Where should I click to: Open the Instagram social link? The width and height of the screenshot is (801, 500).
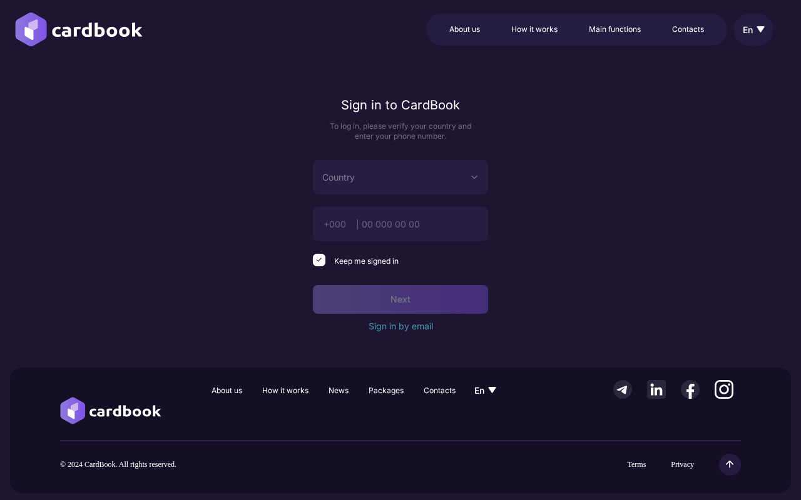[x=723, y=389]
